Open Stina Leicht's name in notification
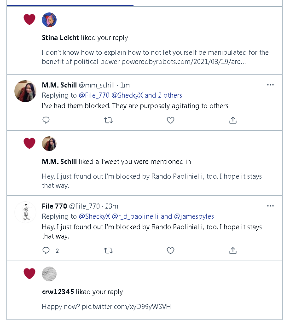290x320 pixels. coord(60,38)
